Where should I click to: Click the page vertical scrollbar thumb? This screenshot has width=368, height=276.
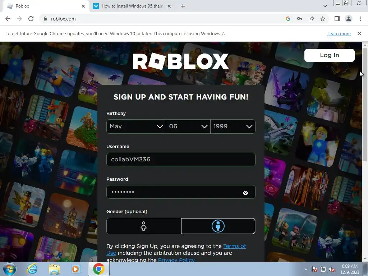365,105
